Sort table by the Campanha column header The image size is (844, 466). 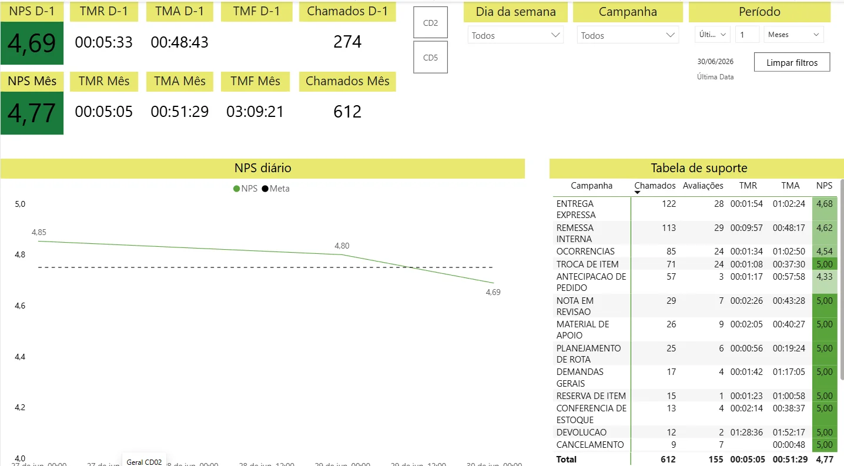click(x=591, y=186)
